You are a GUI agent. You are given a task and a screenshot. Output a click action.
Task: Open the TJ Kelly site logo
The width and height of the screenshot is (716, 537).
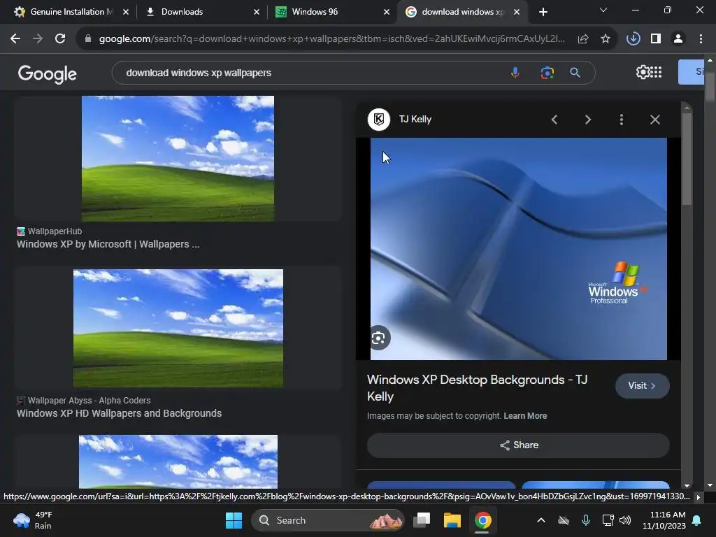pos(378,119)
